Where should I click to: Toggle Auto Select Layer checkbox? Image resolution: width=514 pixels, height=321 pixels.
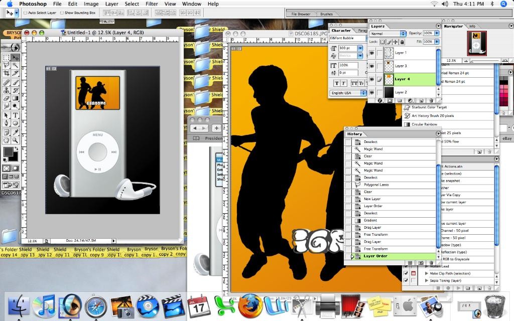(x=25, y=13)
